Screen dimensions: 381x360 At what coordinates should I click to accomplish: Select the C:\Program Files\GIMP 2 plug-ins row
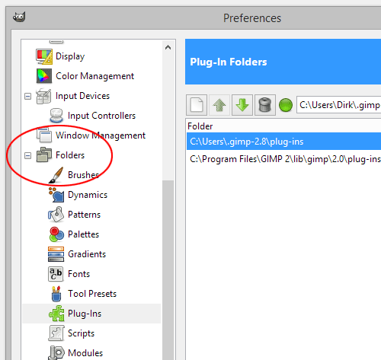pos(283,159)
